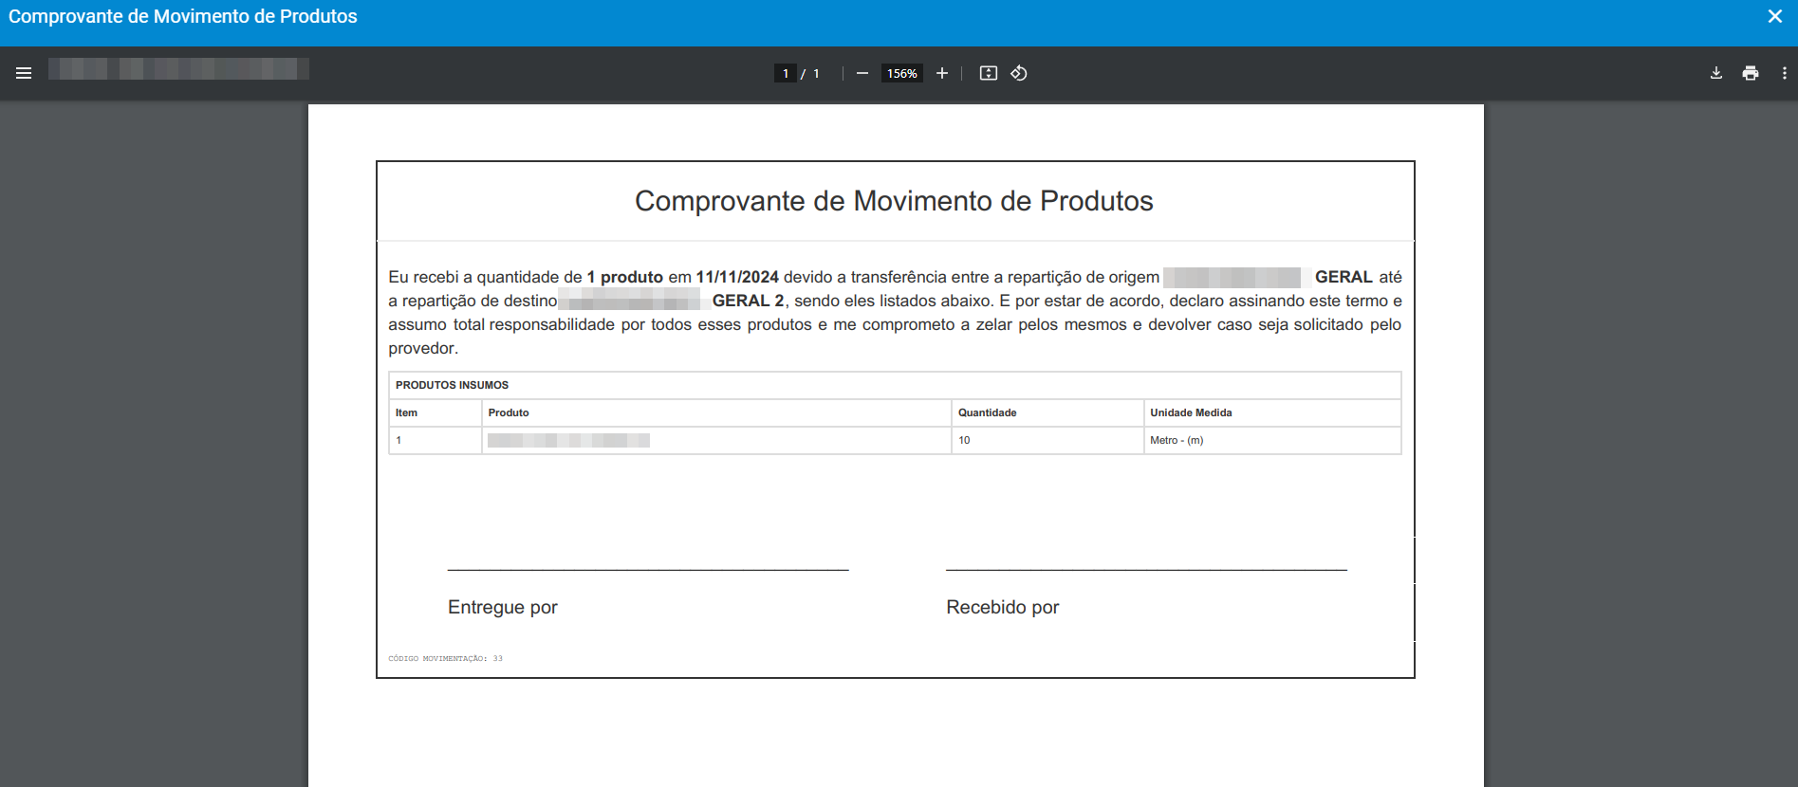1798x787 pixels.
Task: Close the Comprovante de Movimento dialog
Action: coord(1775,16)
